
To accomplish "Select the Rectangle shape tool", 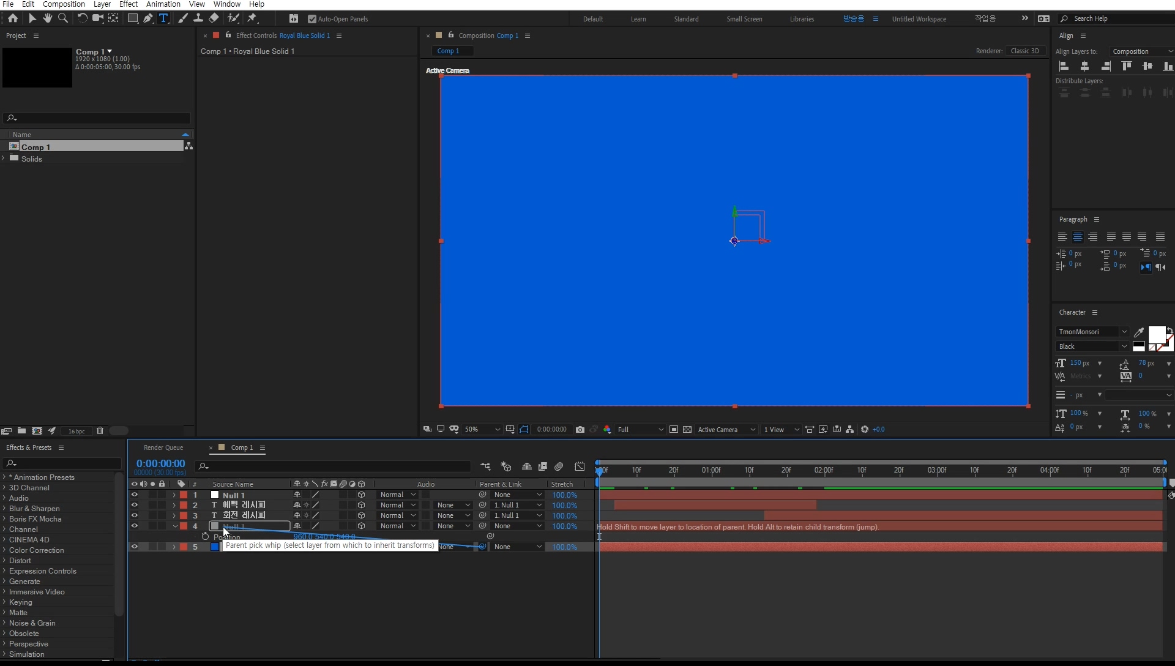I will 132,18.
